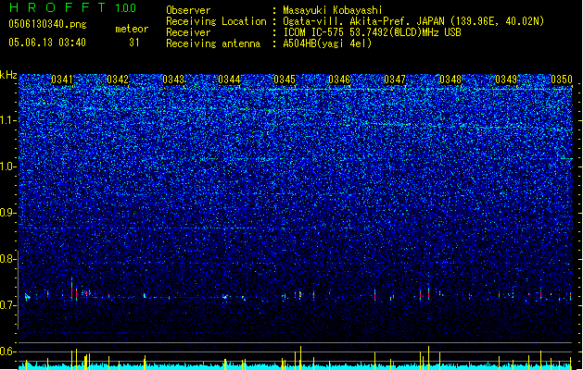This screenshot has height=370, width=583.
Task: Select filename 0506130340.png
Action: click(x=47, y=24)
